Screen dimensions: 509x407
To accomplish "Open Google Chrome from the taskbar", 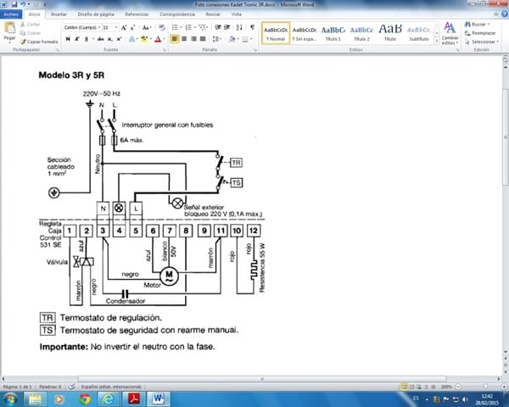I will pyautogui.click(x=86, y=398).
